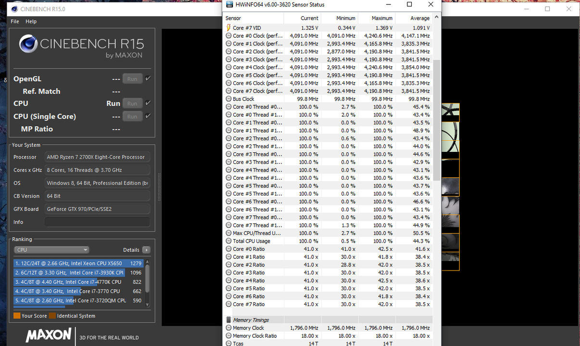The image size is (580, 346).
Task: Select ranking entry Intel Xeon CPU X5650
Action: click(x=78, y=263)
